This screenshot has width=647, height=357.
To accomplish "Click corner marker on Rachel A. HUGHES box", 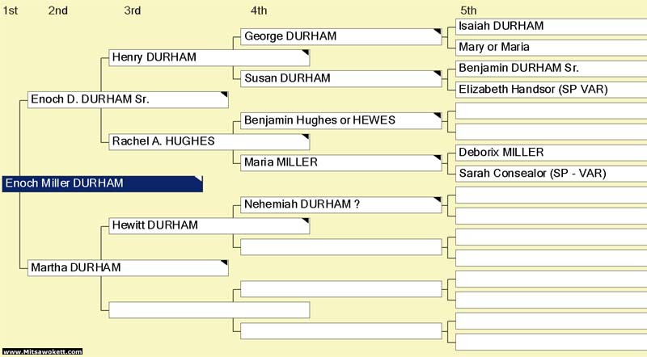I will coord(306,136).
